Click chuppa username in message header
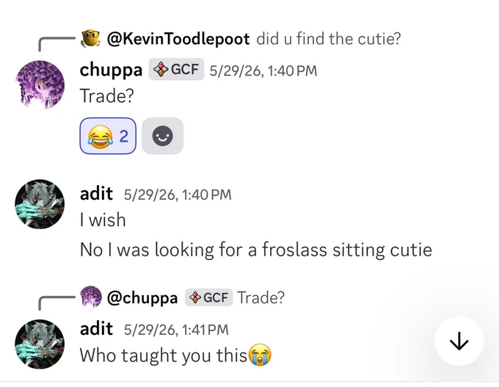Screen dimensions: 499x387 pyautogui.click(x=111, y=70)
